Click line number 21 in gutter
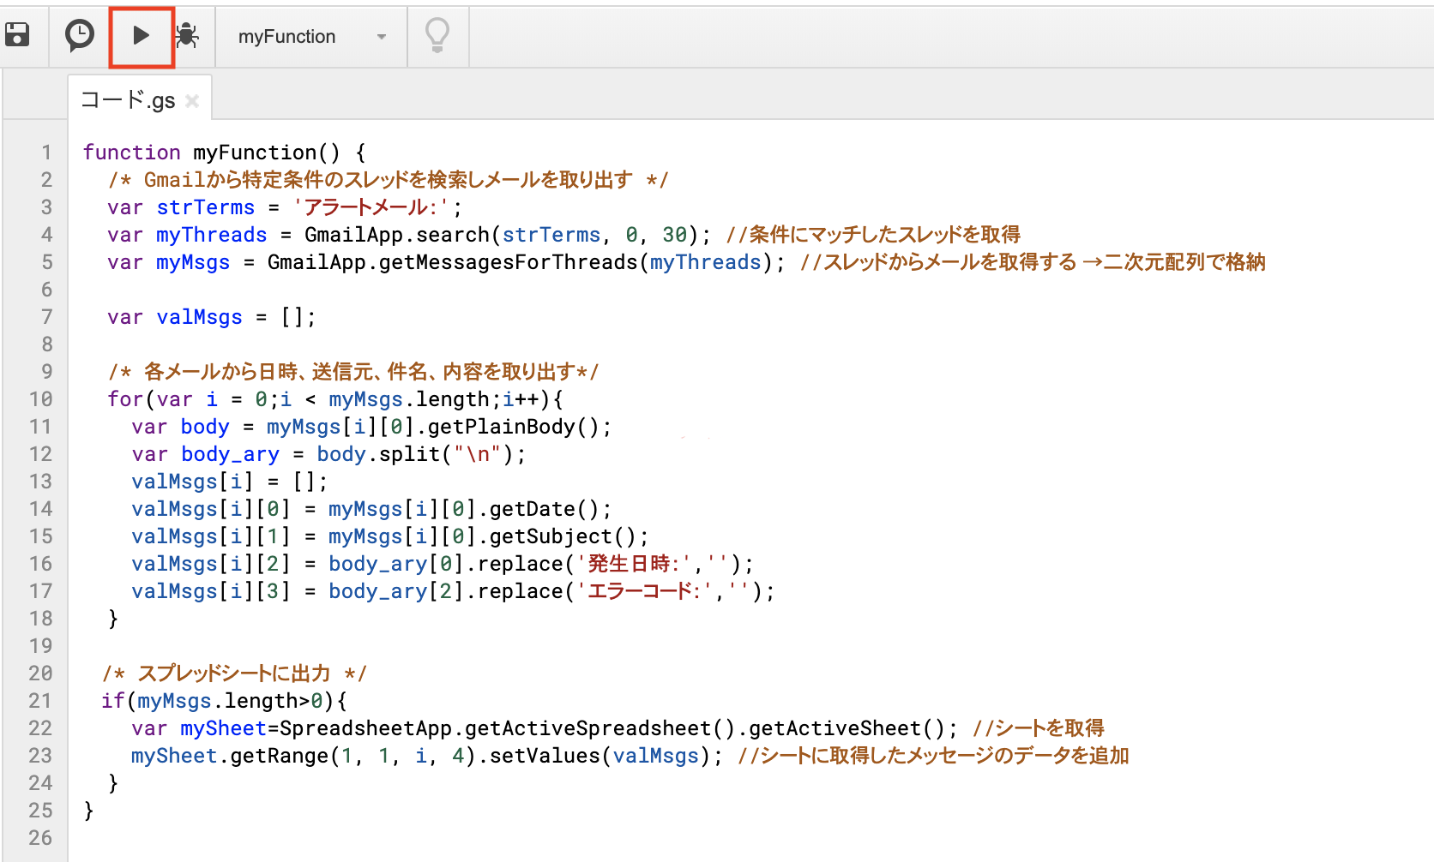Viewport: 1434px width, 862px height. (40, 701)
